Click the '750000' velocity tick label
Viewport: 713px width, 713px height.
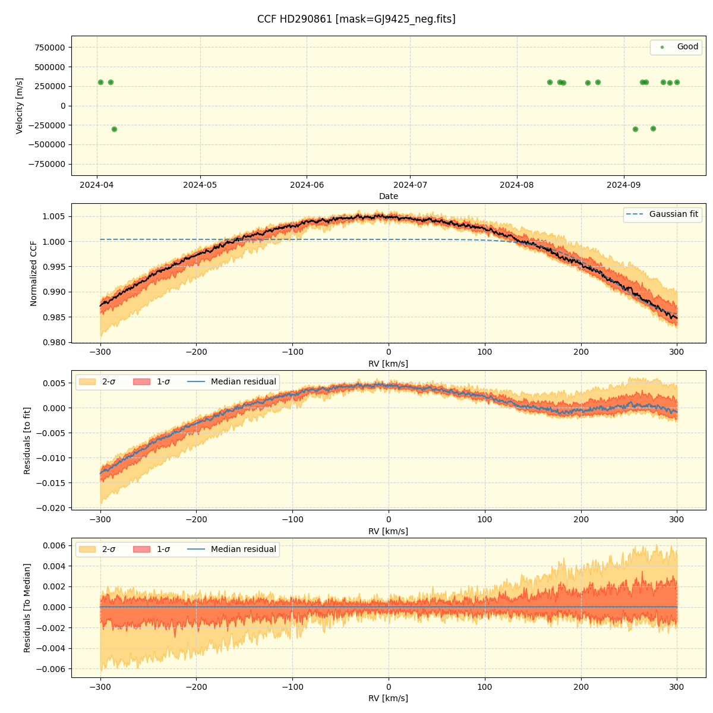51,48
